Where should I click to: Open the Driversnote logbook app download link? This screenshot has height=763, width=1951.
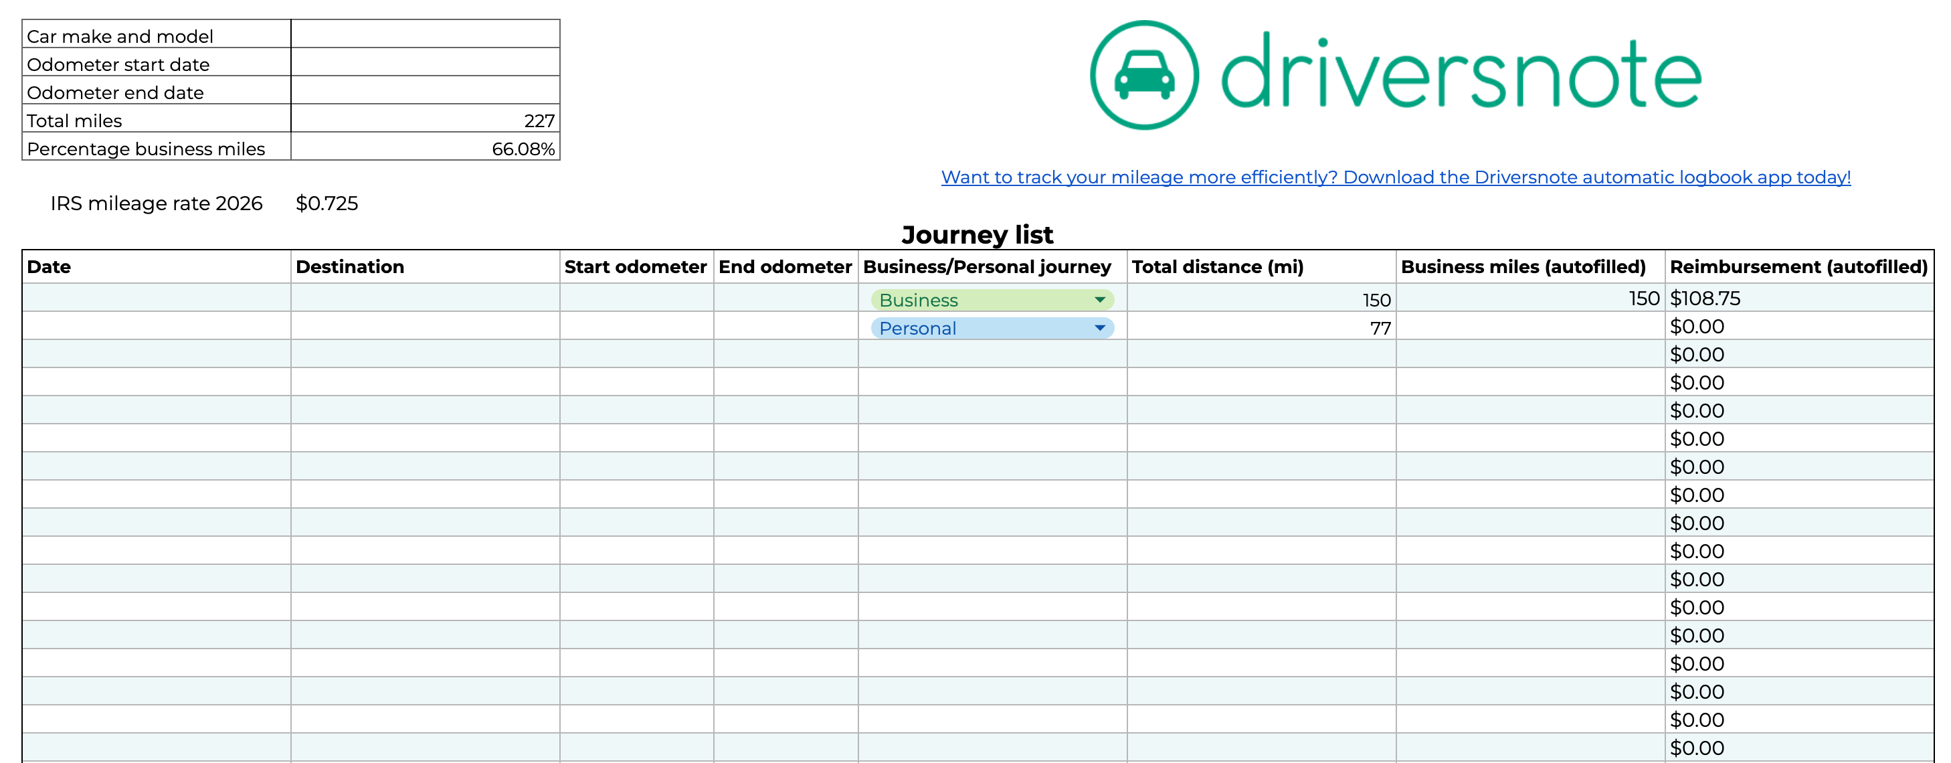[x=1395, y=177]
